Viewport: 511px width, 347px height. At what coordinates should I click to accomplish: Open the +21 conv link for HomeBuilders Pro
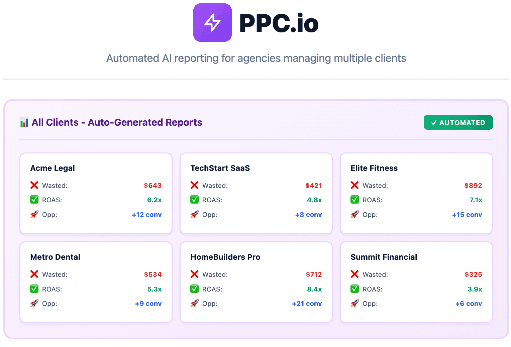coord(307,303)
